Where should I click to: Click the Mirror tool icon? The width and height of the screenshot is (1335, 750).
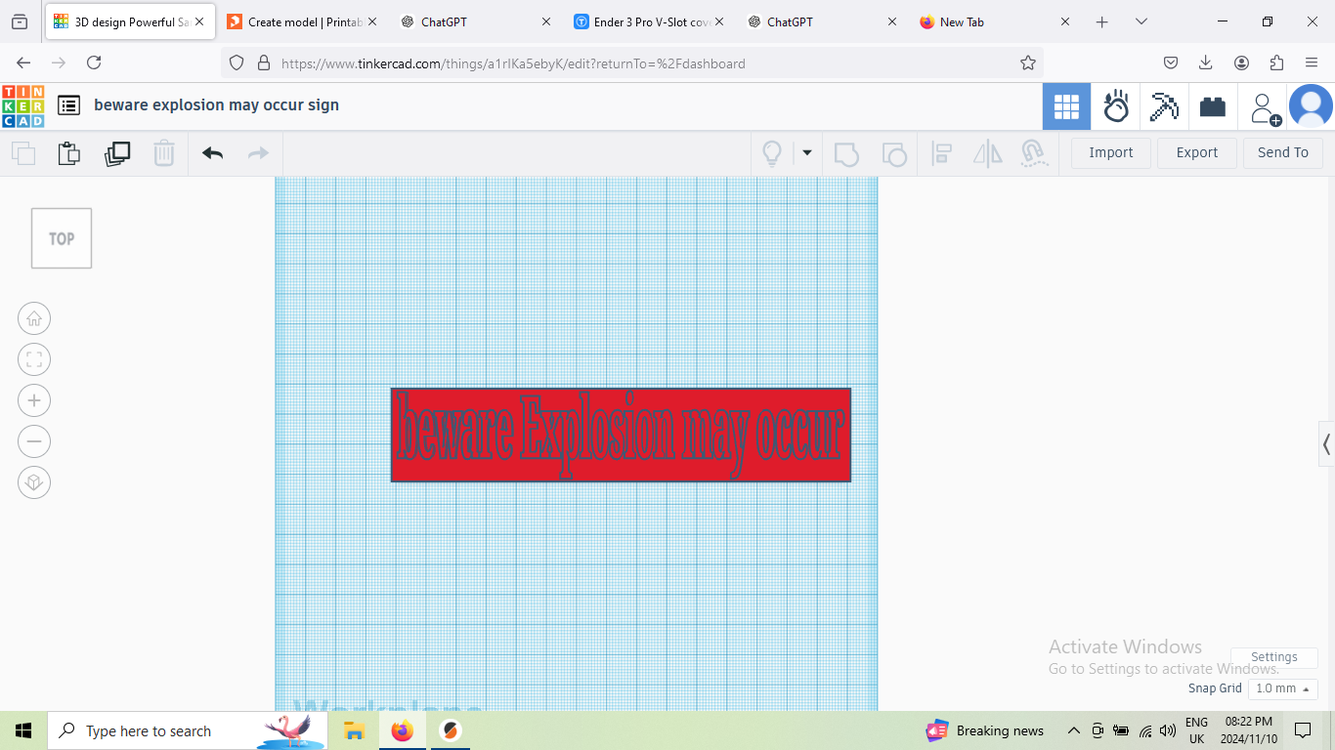tap(988, 153)
